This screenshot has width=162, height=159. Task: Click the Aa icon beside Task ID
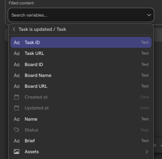coord(17,43)
